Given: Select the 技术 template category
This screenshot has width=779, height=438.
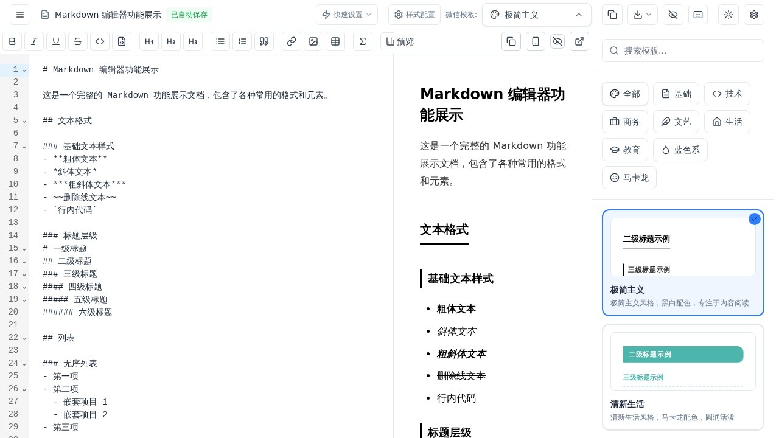Looking at the screenshot, I should pyautogui.click(x=727, y=94).
